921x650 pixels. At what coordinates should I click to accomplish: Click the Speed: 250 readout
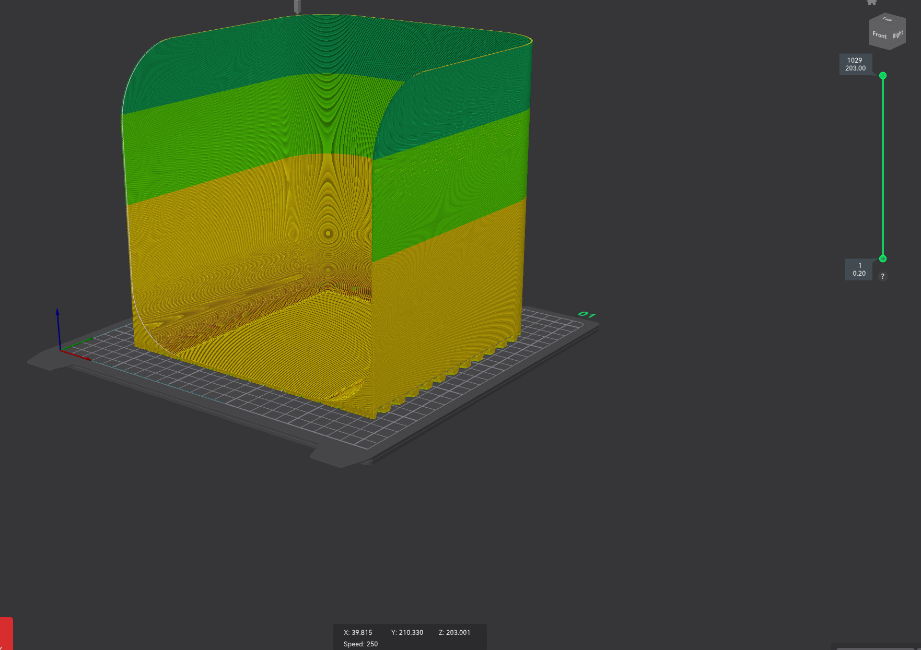(x=360, y=644)
